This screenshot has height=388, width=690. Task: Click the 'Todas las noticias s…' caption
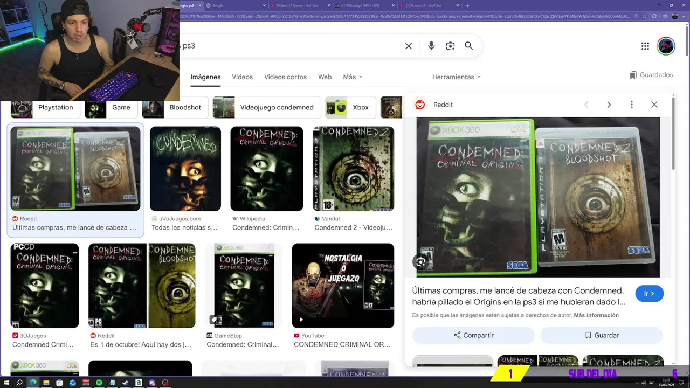click(x=184, y=227)
